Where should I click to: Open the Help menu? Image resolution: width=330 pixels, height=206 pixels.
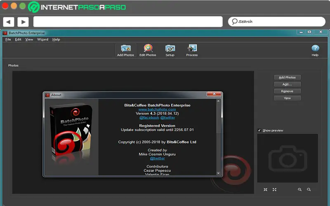point(56,40)
